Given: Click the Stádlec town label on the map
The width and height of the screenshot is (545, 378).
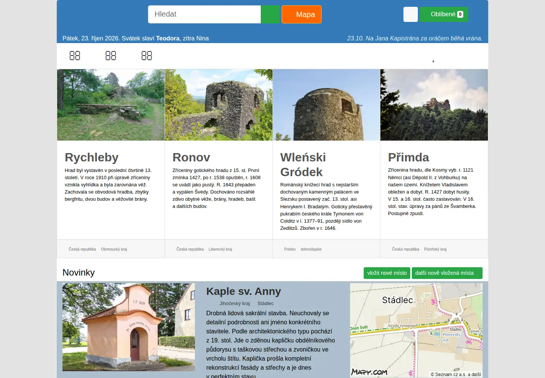Looking at the screenshot, I should [397, 300].
